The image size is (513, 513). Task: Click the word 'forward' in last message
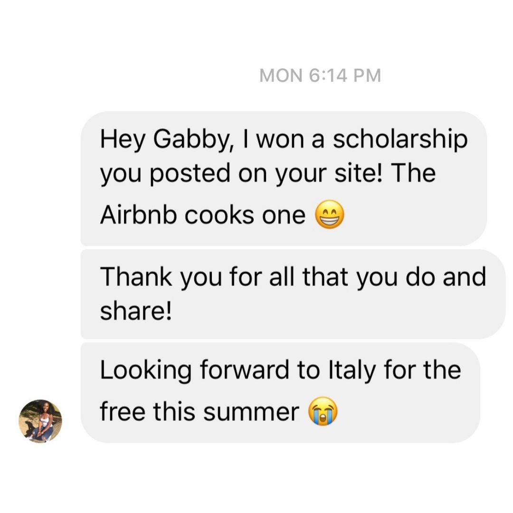click(x=245, y=370)
